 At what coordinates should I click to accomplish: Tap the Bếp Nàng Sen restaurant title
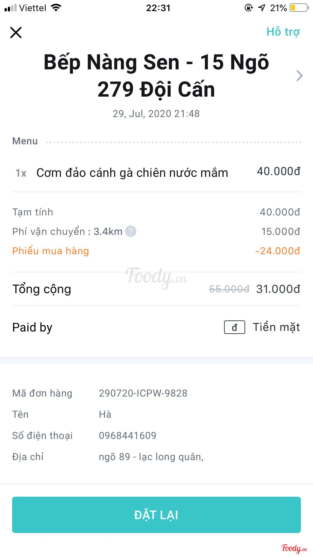coord(156,75)
